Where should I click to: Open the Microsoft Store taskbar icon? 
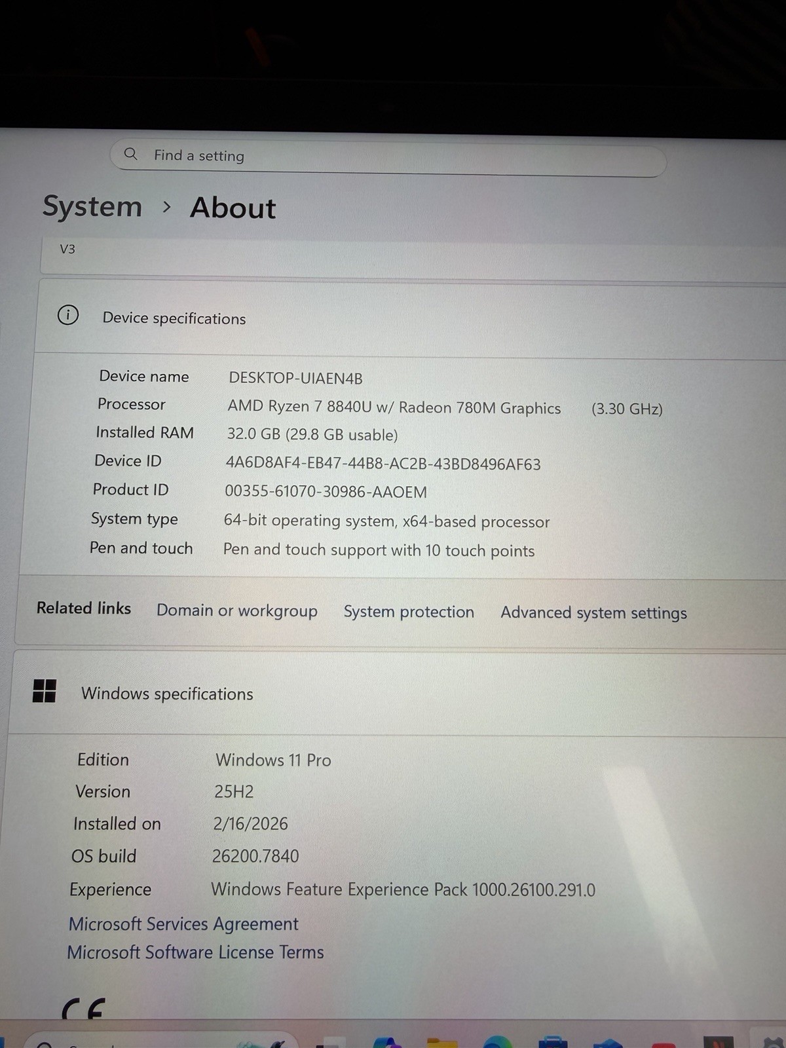coord(552,1042)
